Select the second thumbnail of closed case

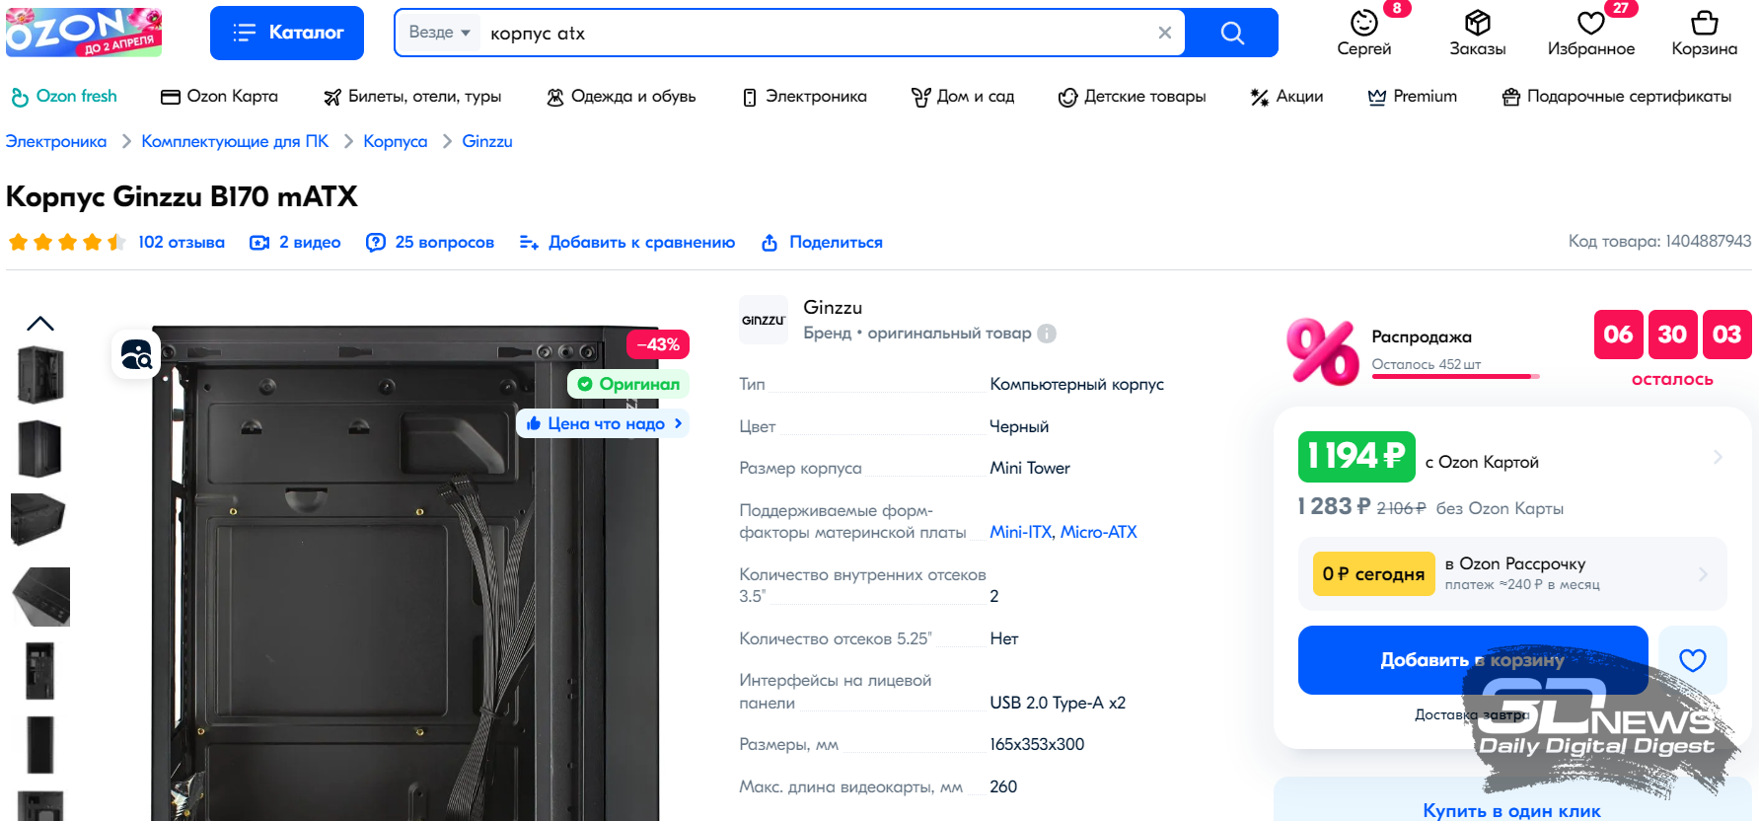(40, 449)
